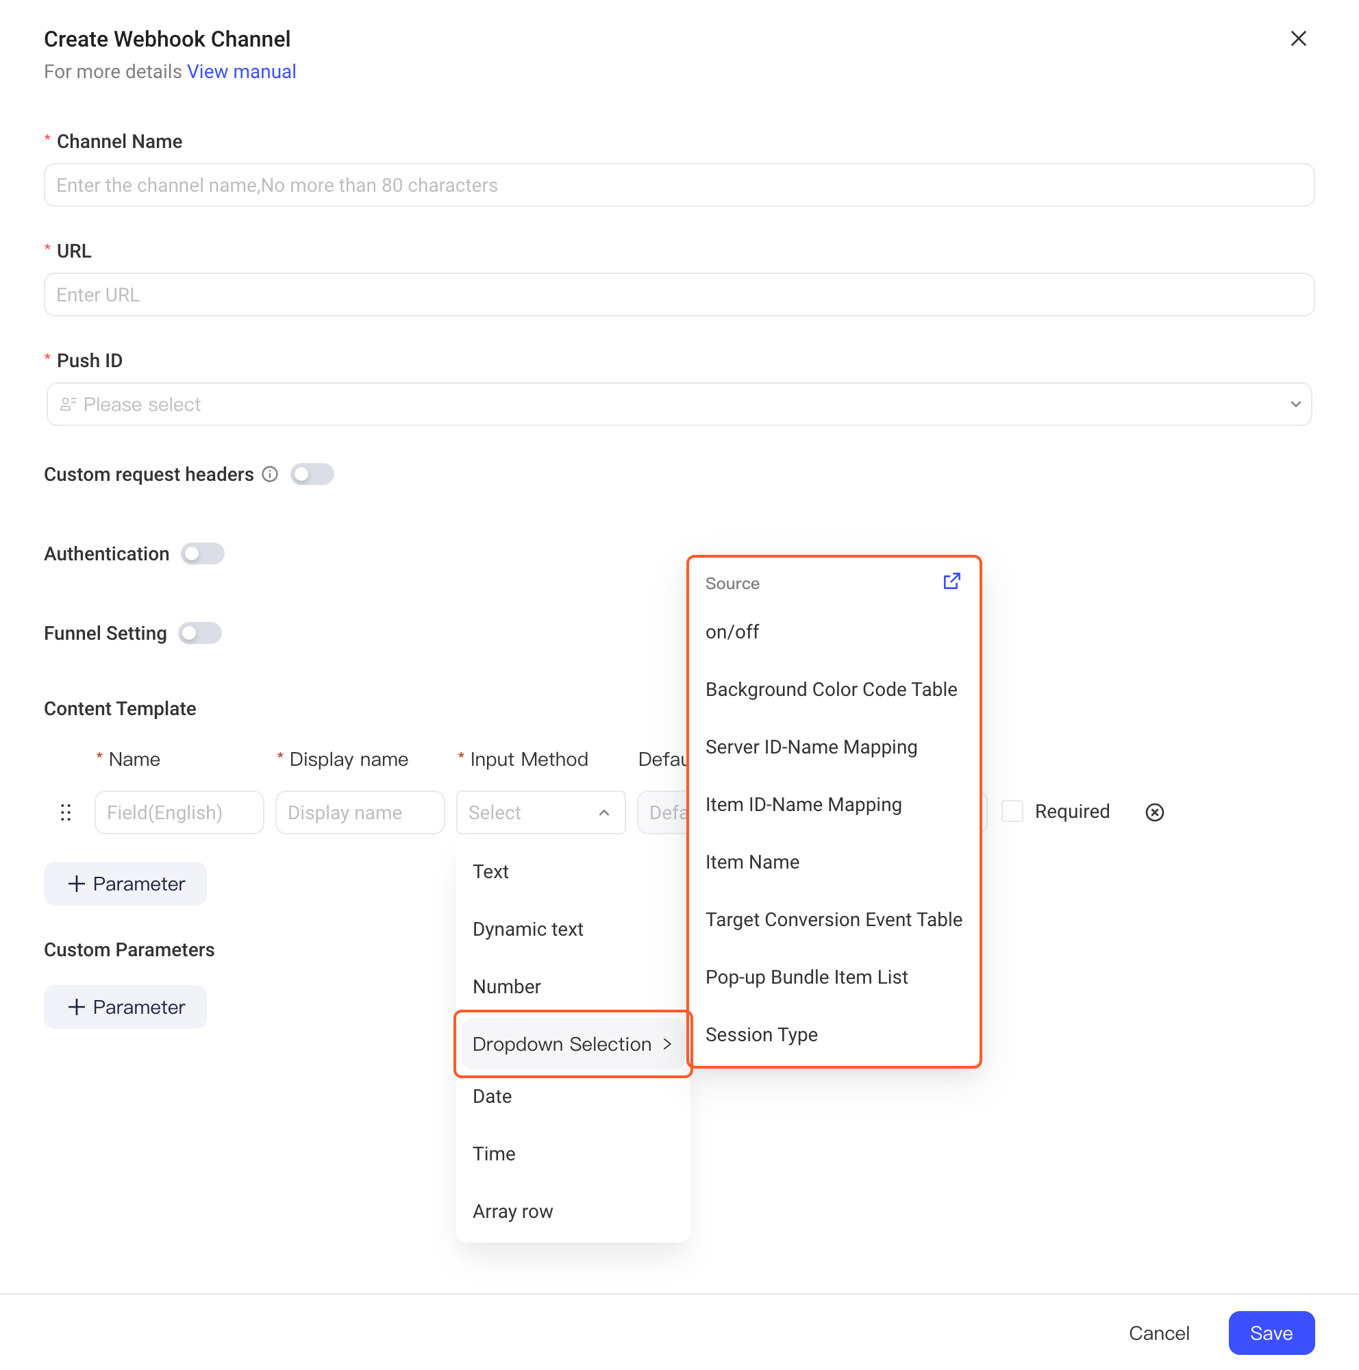Select Item Name source
Image resolution: width=1359 pixels, height=1370 pixels.
(834, 862)
